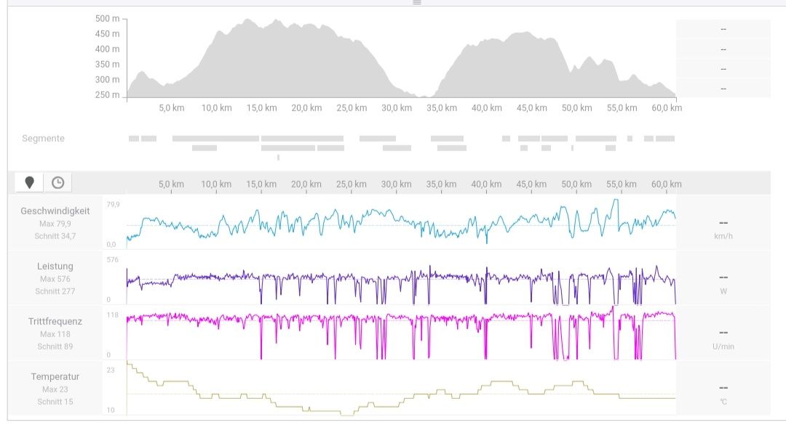The height and width of the screenshot is (433, 786).
Task: Click the 'Schnitt 34,7' speed average
Action: pos(55,236)
